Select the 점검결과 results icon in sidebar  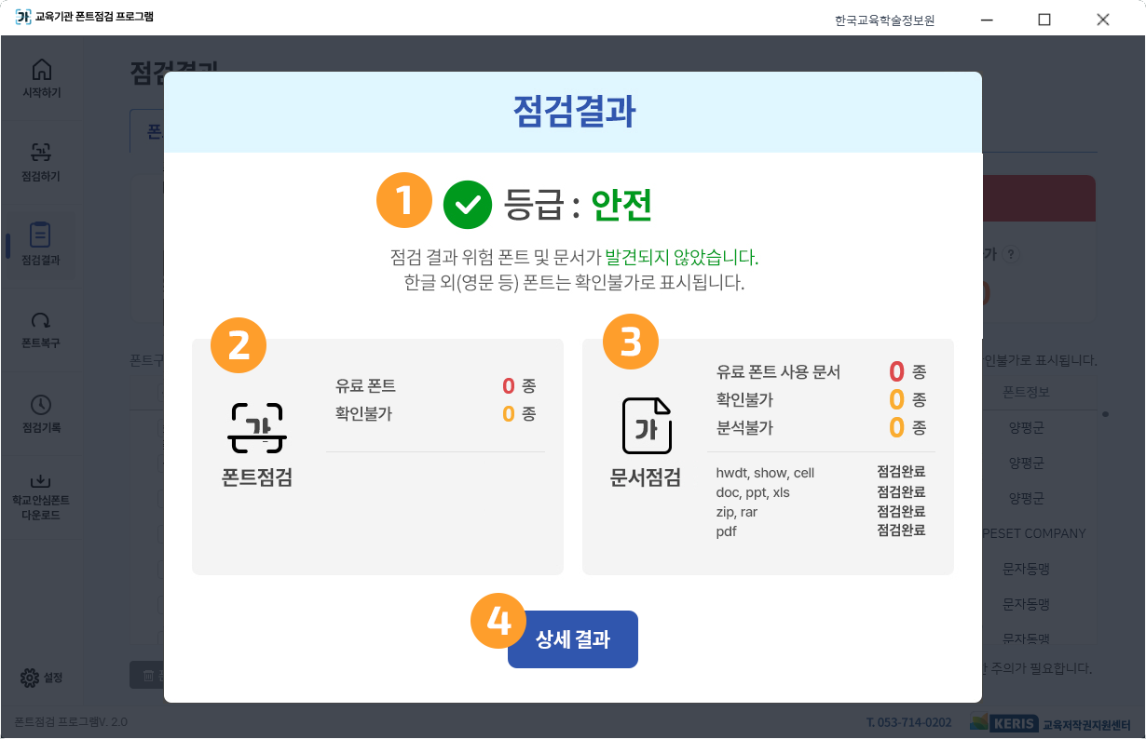[42, 240]
